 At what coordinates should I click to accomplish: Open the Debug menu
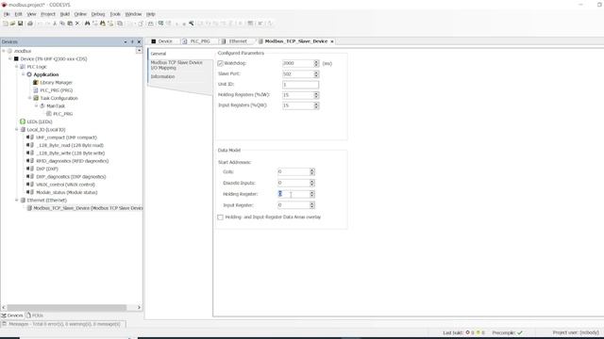click(x=98, y=14)
